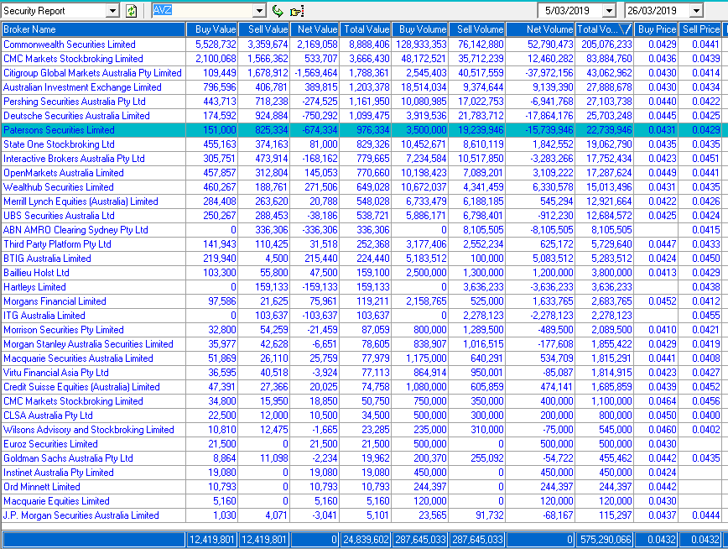The image size is (728, 549).
Task: Click the 26/03/2019 end date text
Action: [652, 11]
